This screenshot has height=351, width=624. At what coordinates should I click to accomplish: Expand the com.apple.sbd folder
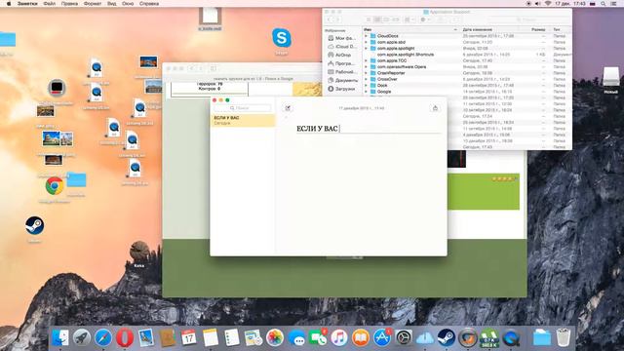coord(367,42)
